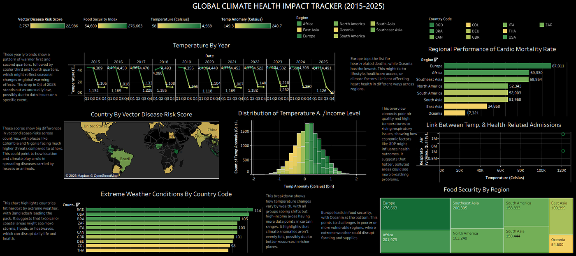Highlight CAN in Country Code legend
Screen dimensions: 576x256
pyautogui.click(x=431, y=37)
